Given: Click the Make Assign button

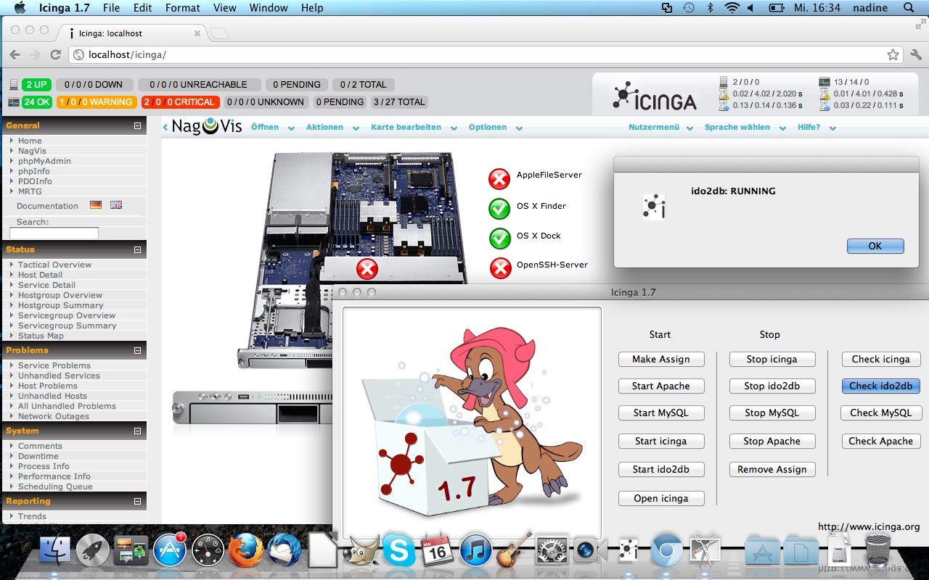Looking at the screenshot, I should pyautogui.click(x=660, y=359).
